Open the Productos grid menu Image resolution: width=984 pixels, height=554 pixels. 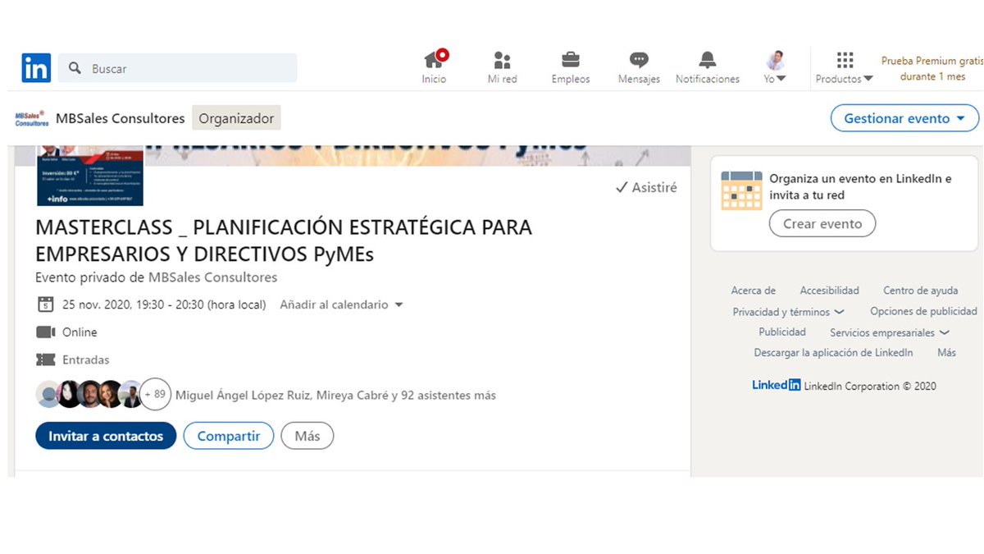coord(845,67)
